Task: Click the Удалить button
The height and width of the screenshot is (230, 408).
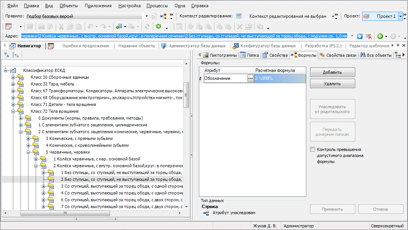Action: click(332, 84)
